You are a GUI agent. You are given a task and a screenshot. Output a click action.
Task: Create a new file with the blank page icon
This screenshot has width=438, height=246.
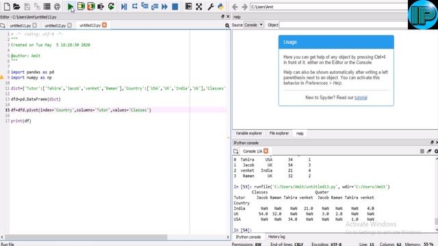(7, 6)
